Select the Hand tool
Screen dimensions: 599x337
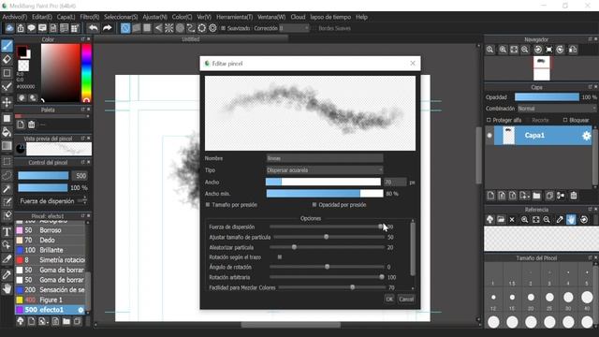[7, 288]
